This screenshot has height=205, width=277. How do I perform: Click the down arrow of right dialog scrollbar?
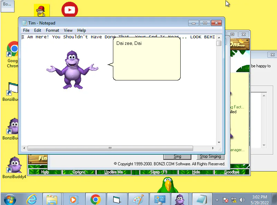(x=264, y=145)
